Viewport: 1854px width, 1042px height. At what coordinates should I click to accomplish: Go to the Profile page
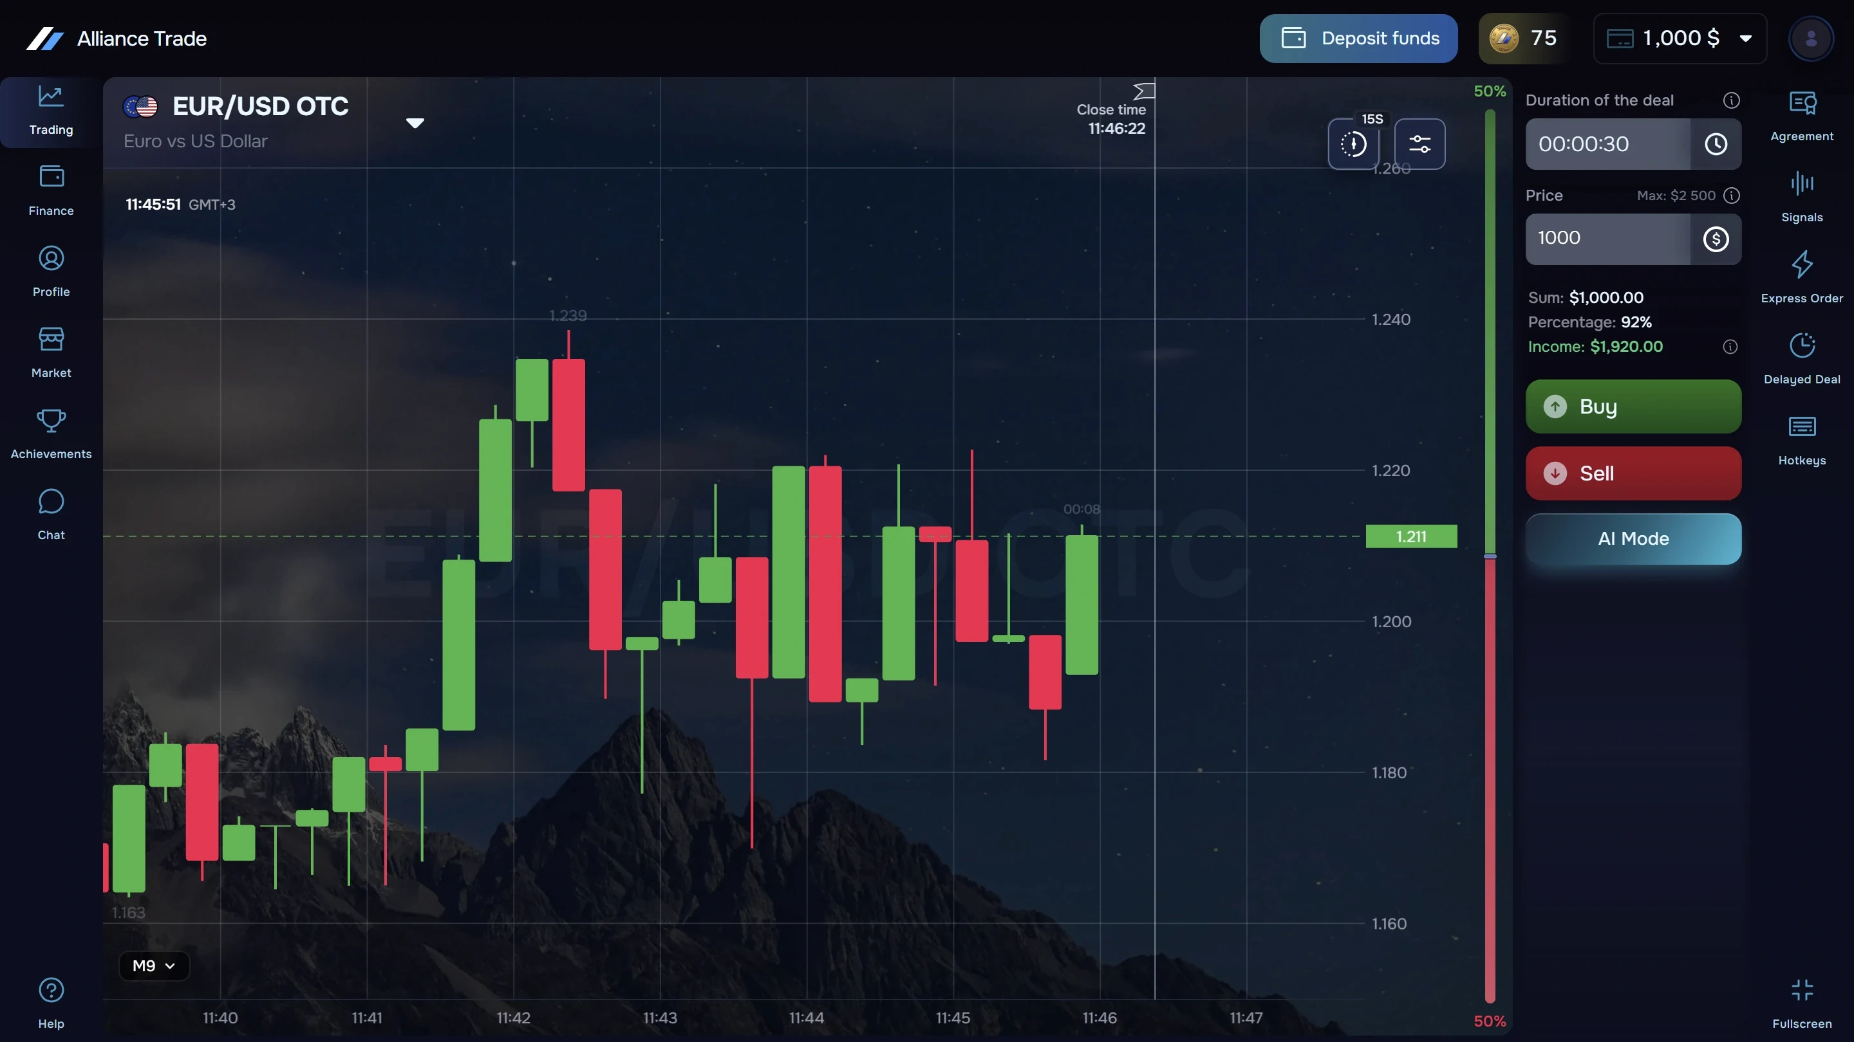point(50,272)
